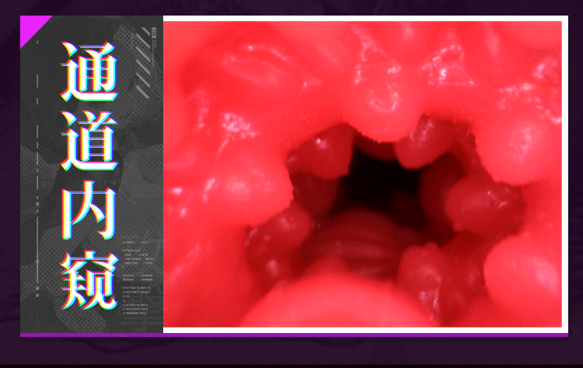Click the small vertical text strip near stripes
The height and width of the screenshot is (368, 583).
pos(155,47)
